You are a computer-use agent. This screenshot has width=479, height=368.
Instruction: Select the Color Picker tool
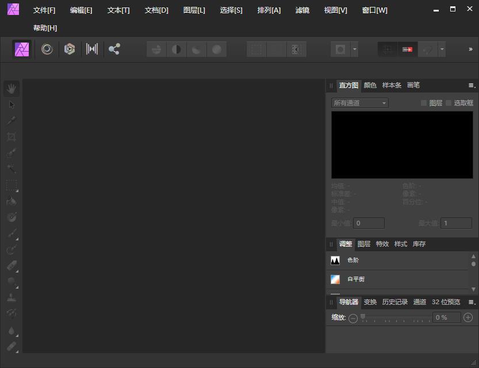(x=12, y=120)
